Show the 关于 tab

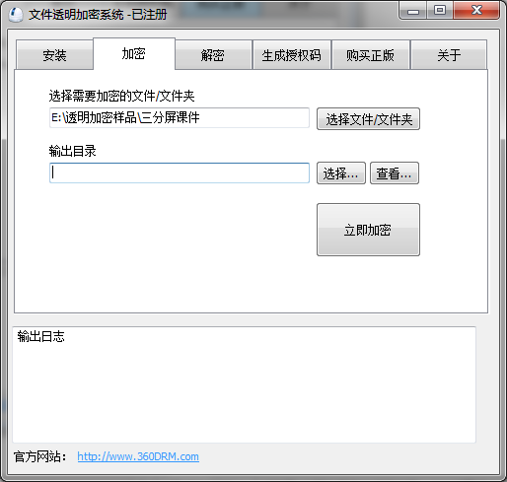coord(449,55)
